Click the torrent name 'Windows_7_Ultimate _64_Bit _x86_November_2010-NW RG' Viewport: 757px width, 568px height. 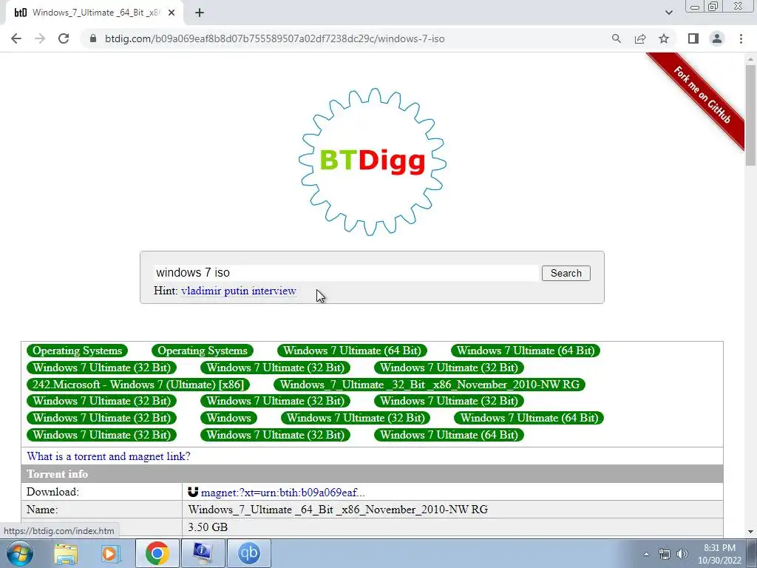(338, 510)
